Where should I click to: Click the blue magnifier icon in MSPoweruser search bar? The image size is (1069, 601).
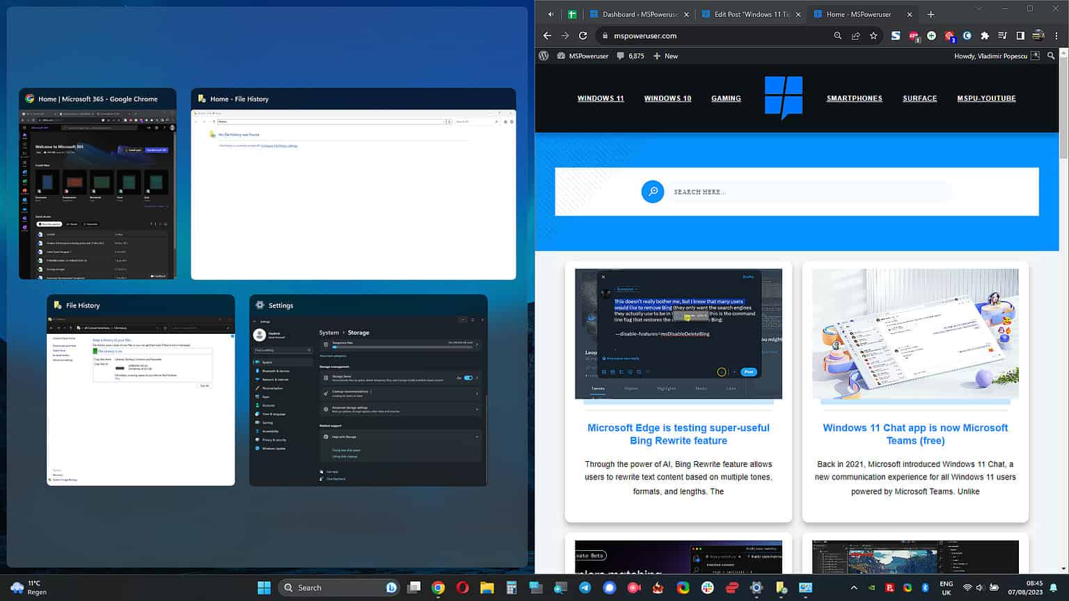653,191
